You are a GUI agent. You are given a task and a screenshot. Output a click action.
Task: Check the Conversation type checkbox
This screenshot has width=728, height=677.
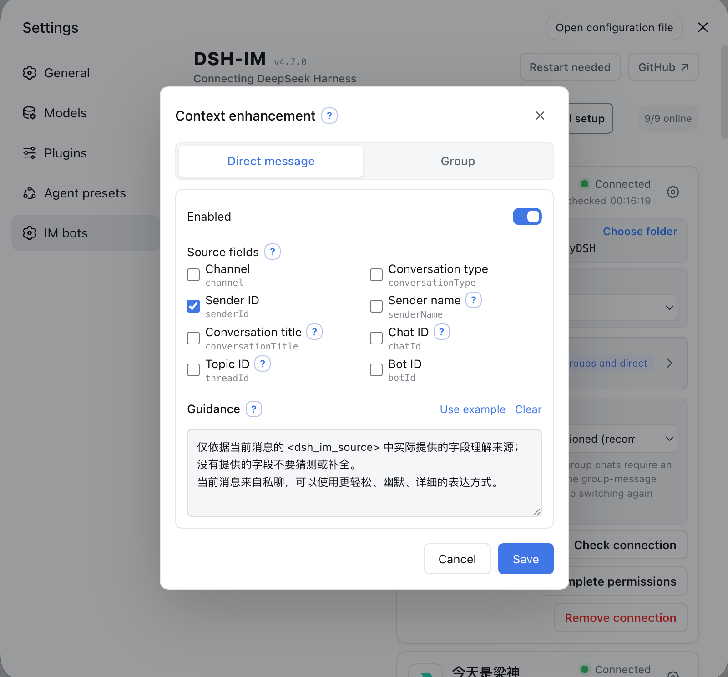click(x=376, y=275)
